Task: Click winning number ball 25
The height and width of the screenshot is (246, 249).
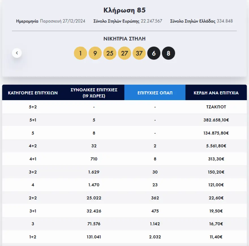Action: tap(110, 53)
